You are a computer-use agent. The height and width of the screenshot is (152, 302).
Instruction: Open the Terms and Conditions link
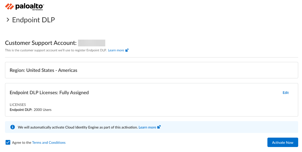(x=49, y=143)
